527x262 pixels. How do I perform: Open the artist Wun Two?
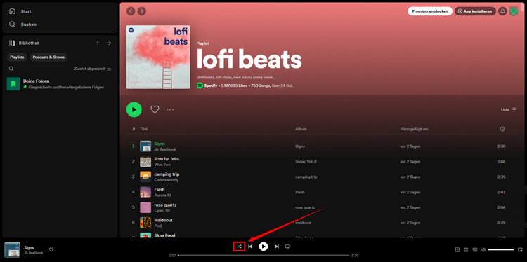(x=162, y=165)
